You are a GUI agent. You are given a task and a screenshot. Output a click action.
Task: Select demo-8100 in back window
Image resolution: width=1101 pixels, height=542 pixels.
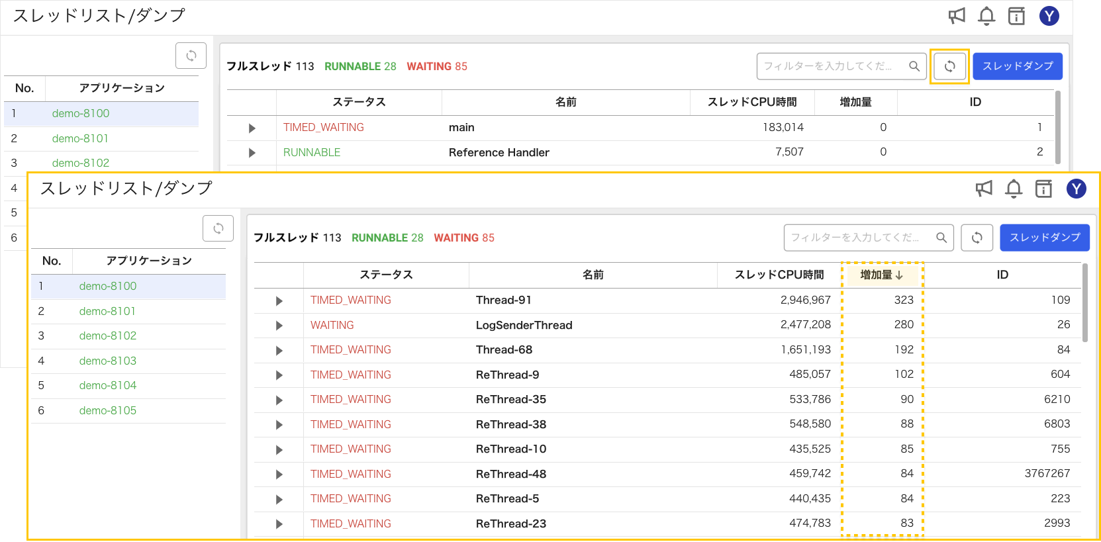pos(81,113)
